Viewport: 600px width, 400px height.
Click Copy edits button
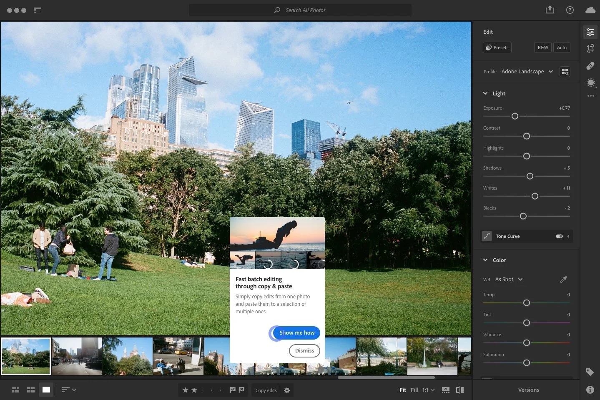point(266,390)
